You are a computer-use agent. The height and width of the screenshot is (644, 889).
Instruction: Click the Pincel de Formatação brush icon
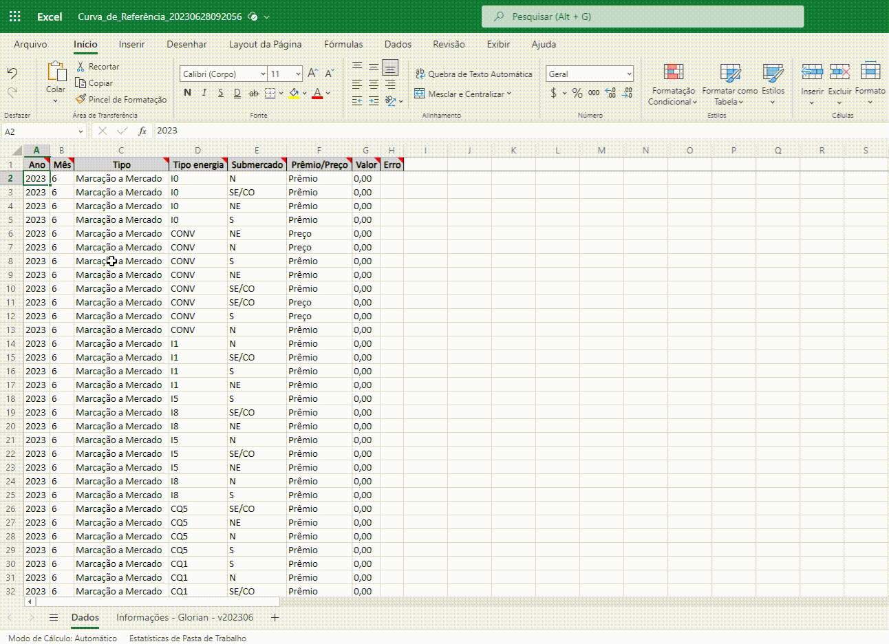pyautogui.click(x=81, y=100)
